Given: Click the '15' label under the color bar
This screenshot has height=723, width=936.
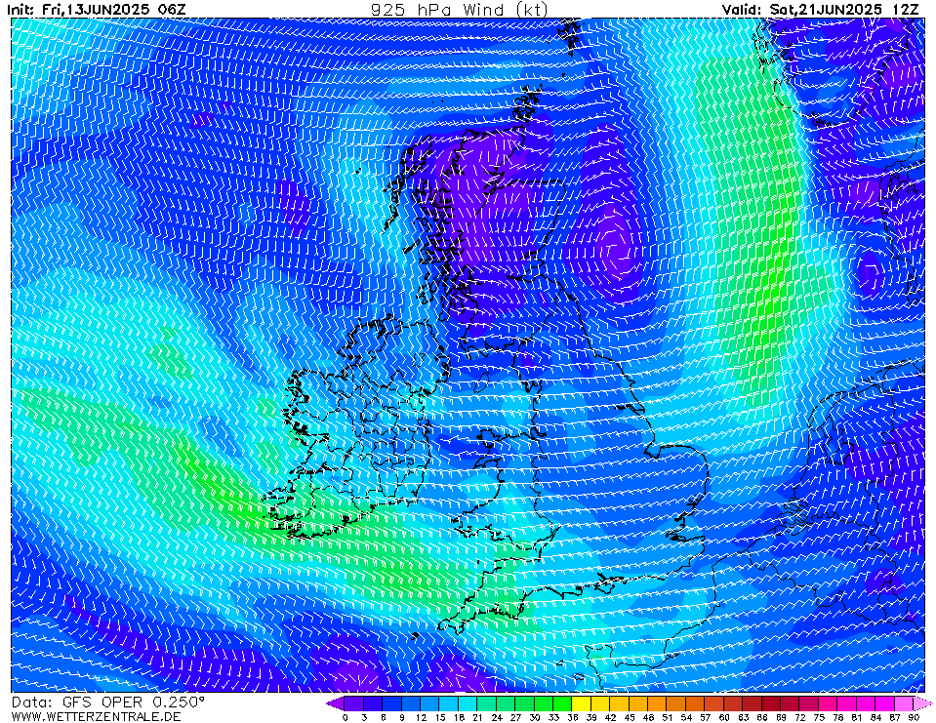Looking at the screenshot, I should [x=440, y=717].
